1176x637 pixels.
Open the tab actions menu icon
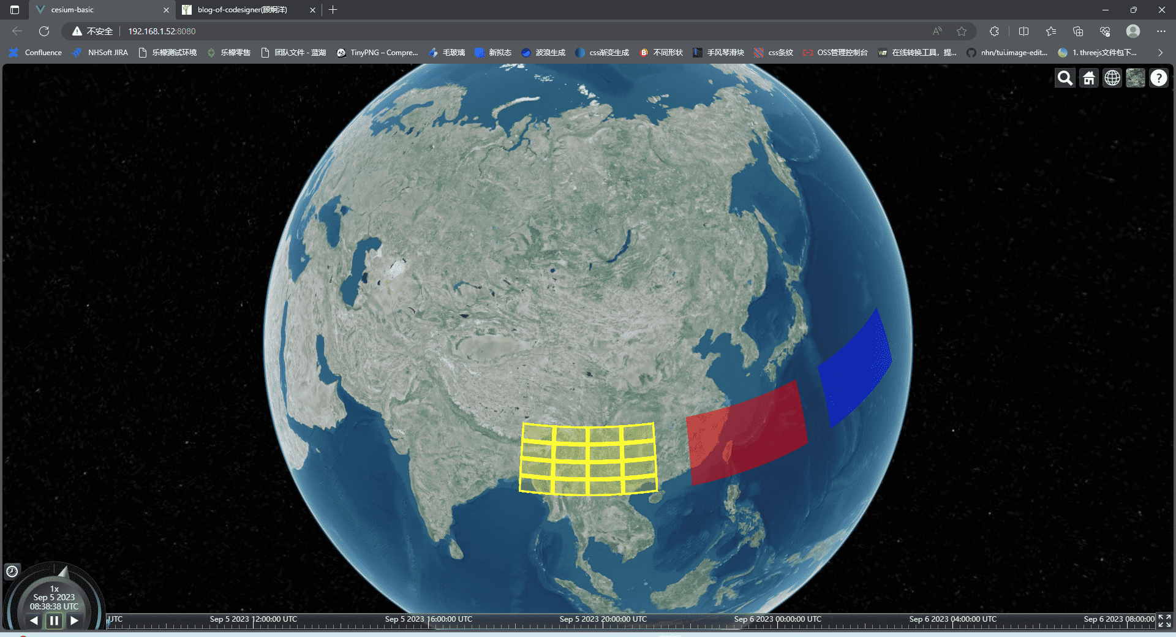[x=15, y=10]
